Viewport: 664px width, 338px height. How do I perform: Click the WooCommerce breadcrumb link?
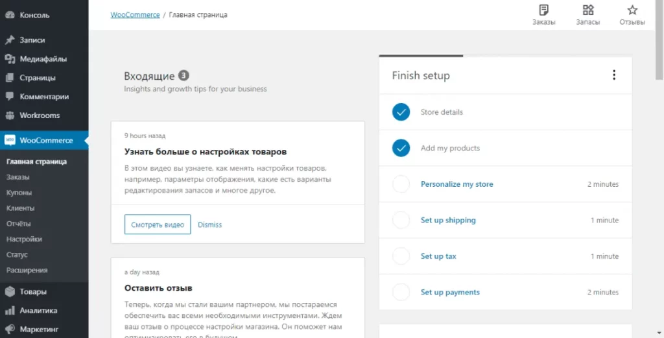135,15
